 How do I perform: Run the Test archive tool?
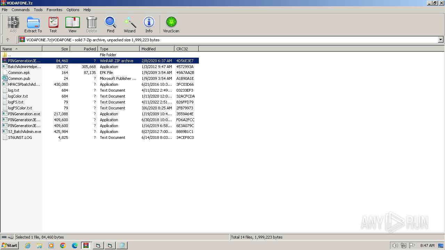click(x=53, y=25)
